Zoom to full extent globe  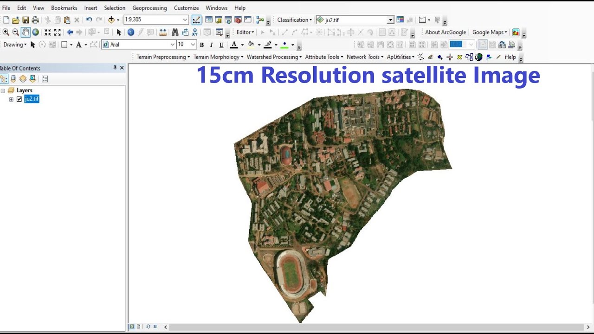[35, 32]
